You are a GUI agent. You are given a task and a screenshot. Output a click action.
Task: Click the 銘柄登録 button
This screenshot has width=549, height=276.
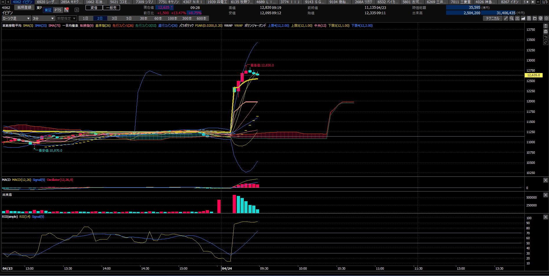(x=24, y=8)
